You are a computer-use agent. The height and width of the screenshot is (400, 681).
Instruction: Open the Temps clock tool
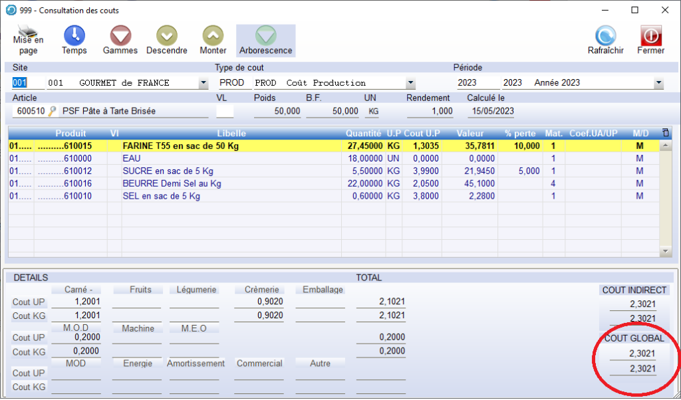point(74,35)
